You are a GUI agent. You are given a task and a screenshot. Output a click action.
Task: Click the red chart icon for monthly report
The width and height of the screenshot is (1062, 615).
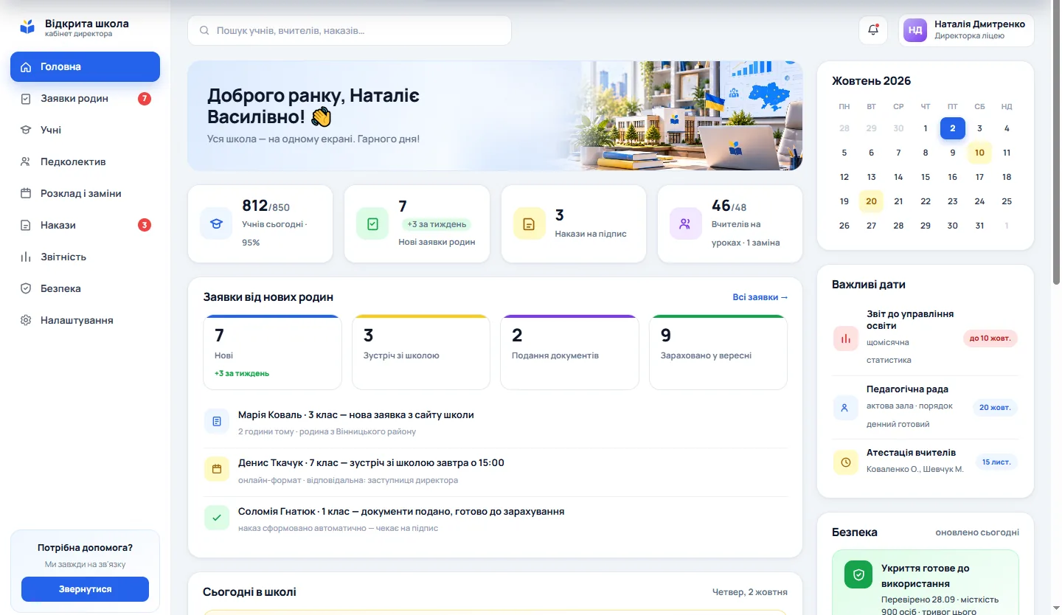click(845, 338)
